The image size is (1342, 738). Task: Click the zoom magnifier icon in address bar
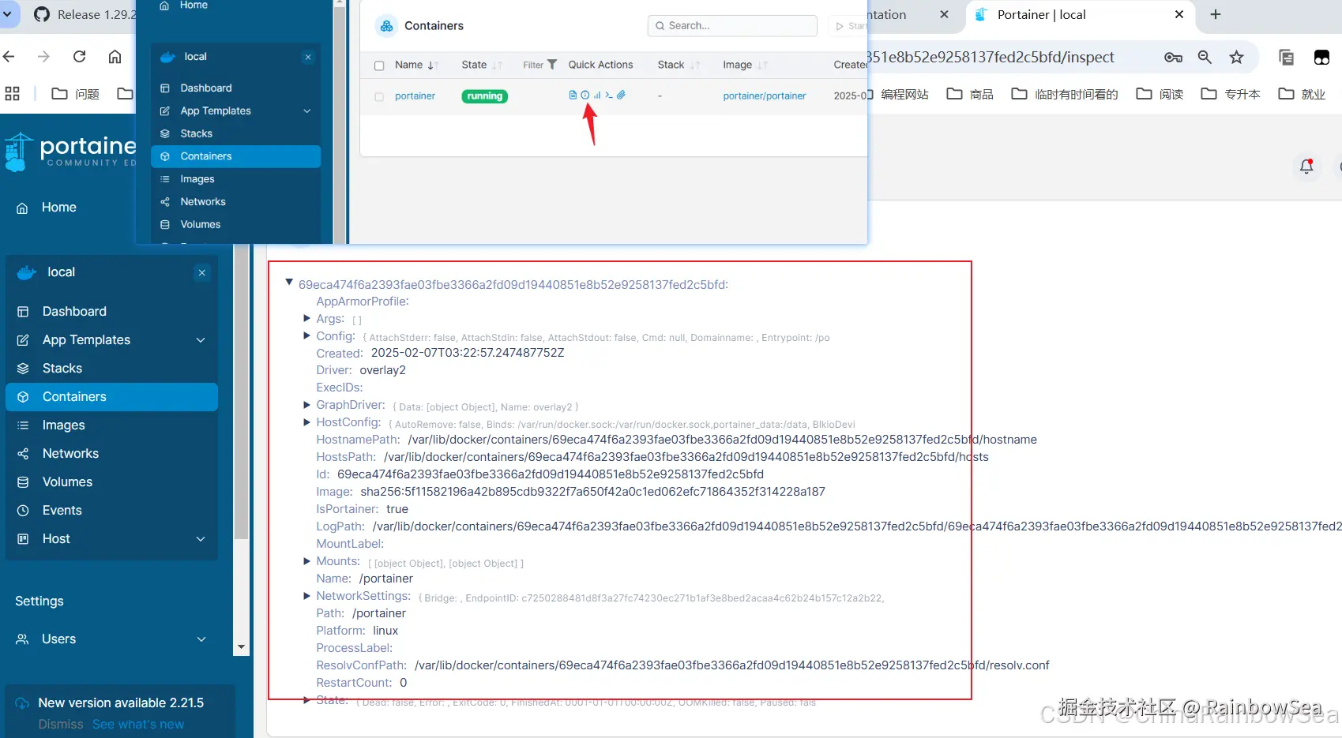pyautogui.click(x=1205, y=57)
